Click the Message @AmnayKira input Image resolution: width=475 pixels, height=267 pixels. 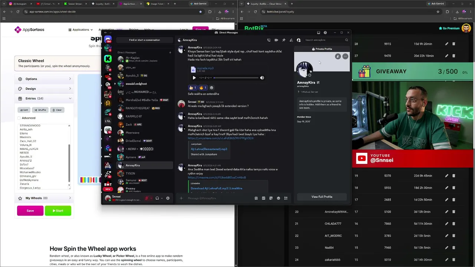tap(219, 198)
